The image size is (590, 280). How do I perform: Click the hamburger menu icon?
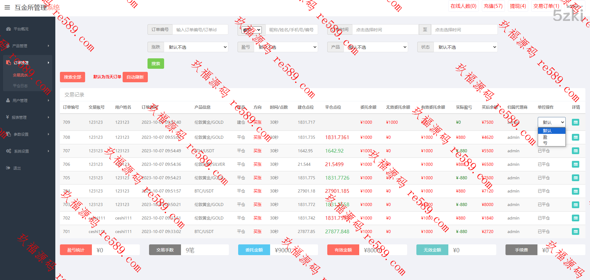(x=7, y=7)
